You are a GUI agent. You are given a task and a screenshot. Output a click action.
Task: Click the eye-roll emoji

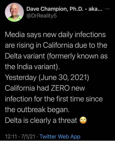[x=83, y=120]
